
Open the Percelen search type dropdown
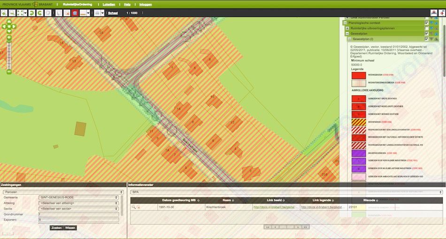tap(63, 192)
